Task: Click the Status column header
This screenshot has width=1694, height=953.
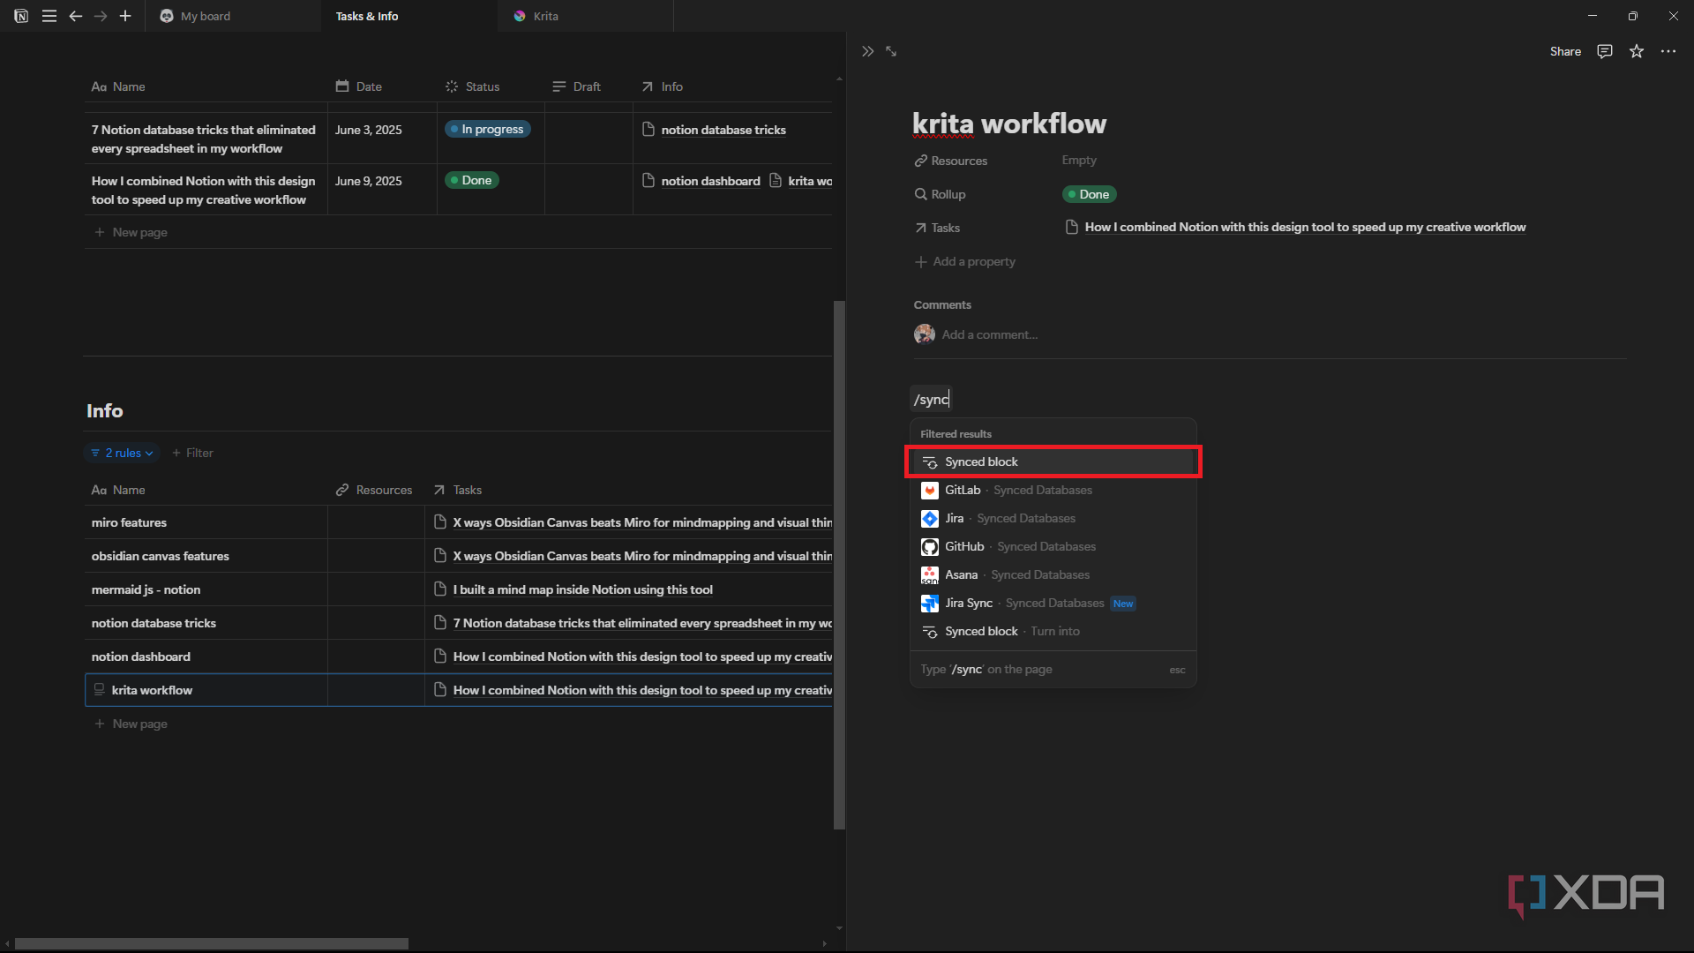Action: (x=473, y=86)
